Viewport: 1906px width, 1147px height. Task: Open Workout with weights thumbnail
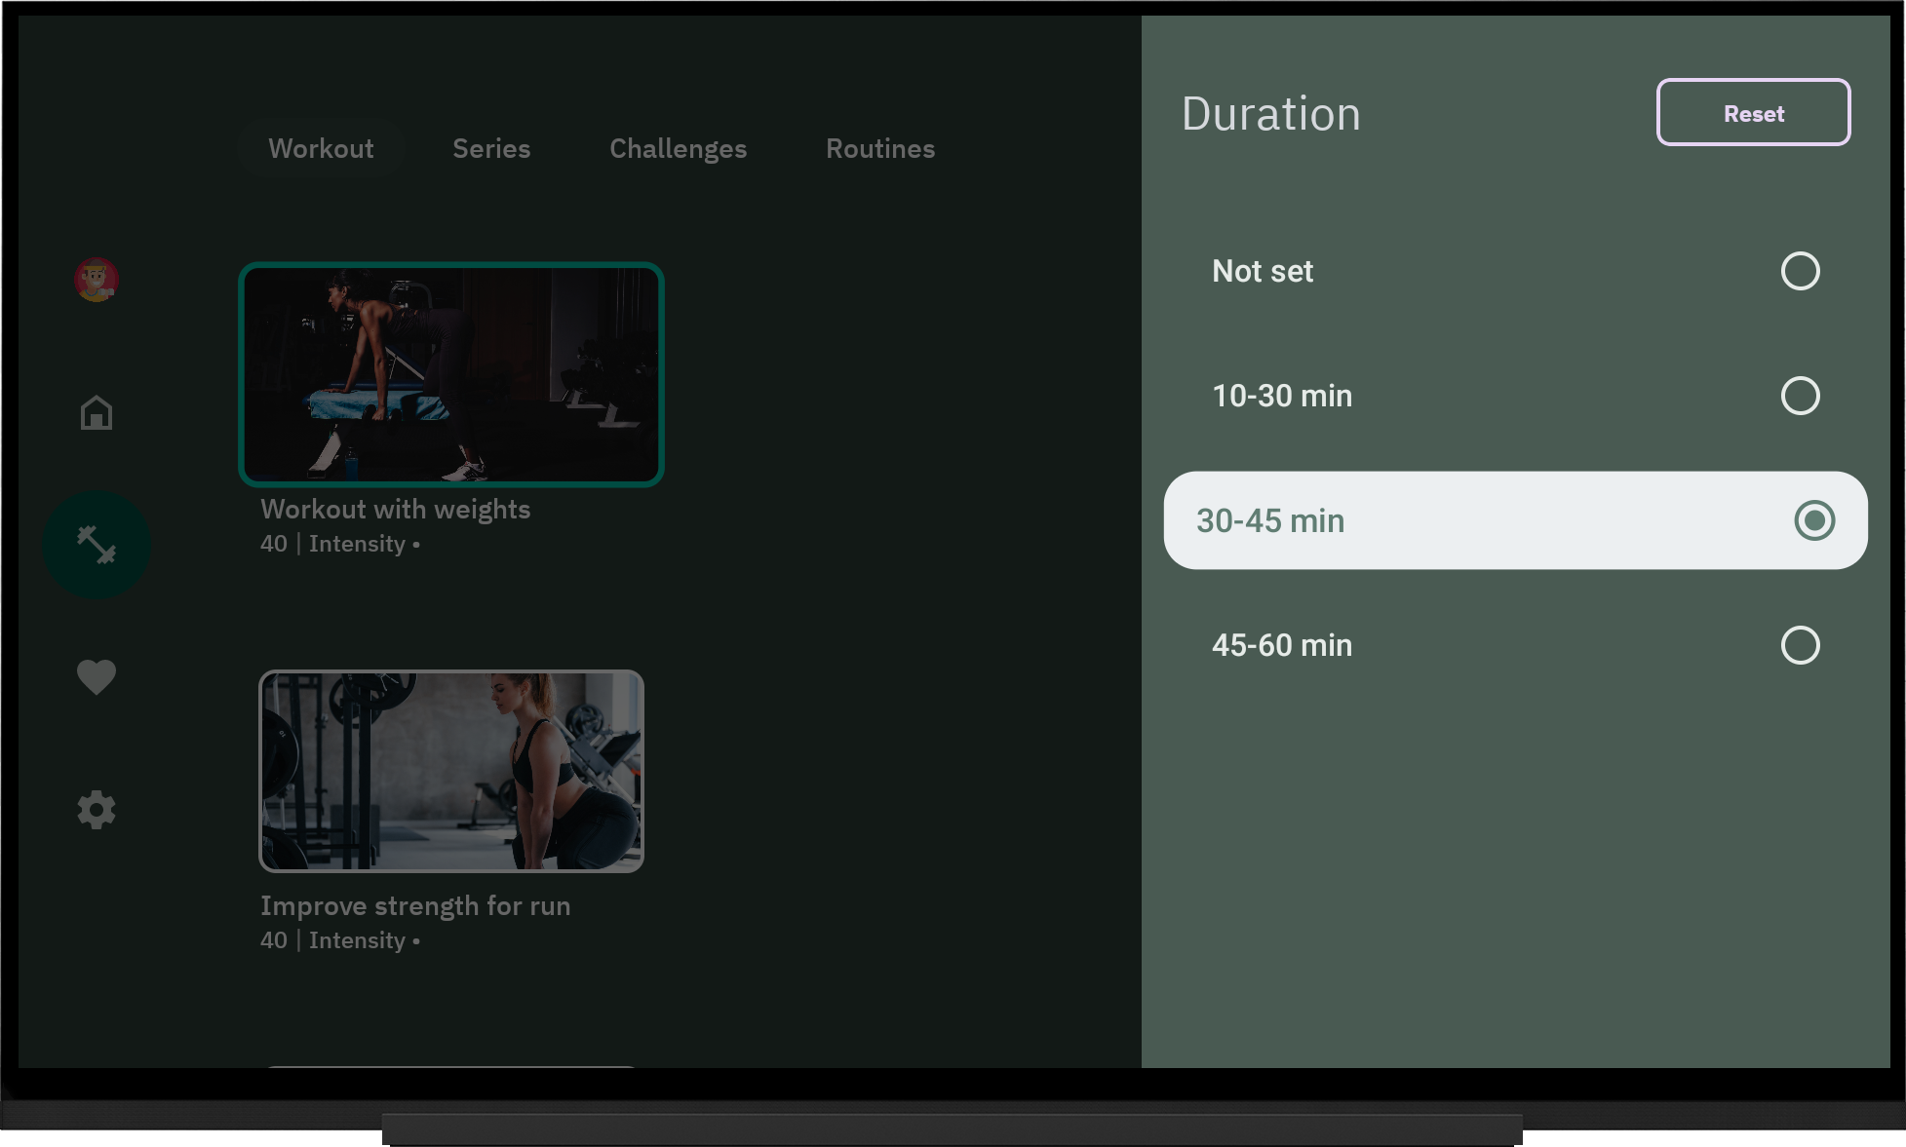[x=450, y=374]
